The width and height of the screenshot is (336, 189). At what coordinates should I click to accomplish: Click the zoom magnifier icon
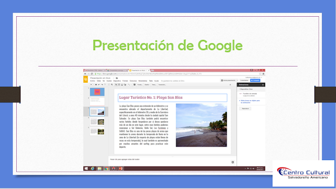112,85
